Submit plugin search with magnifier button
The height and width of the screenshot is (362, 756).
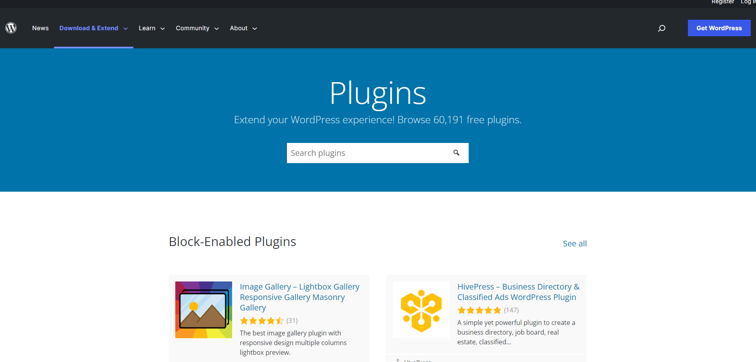coord(457,153)
